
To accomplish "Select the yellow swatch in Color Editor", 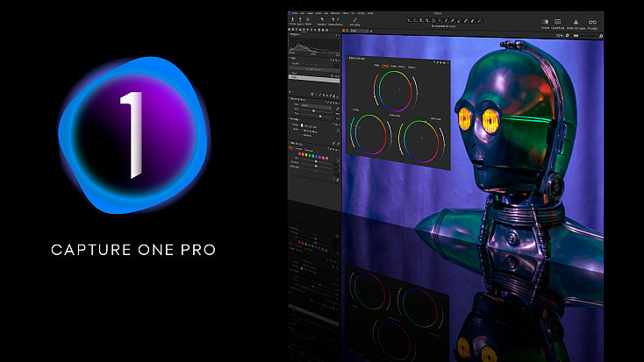I will click(306, 155).
